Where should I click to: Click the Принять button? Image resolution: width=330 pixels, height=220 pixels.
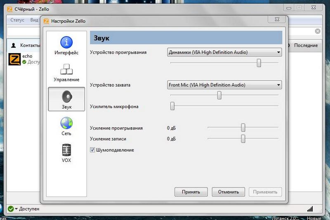tap(191, 192)
